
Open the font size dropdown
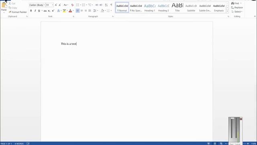tap(53, 5)
